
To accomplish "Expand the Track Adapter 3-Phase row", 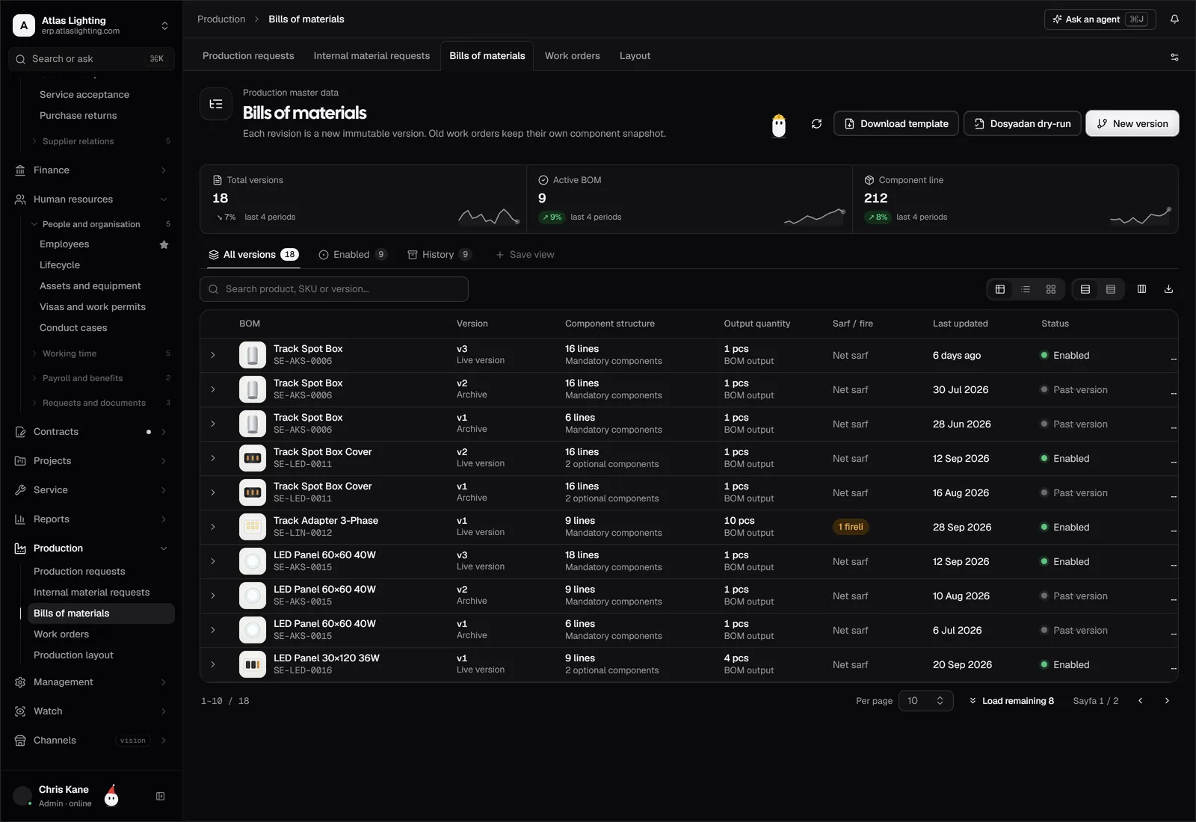I will coord(213,527).
